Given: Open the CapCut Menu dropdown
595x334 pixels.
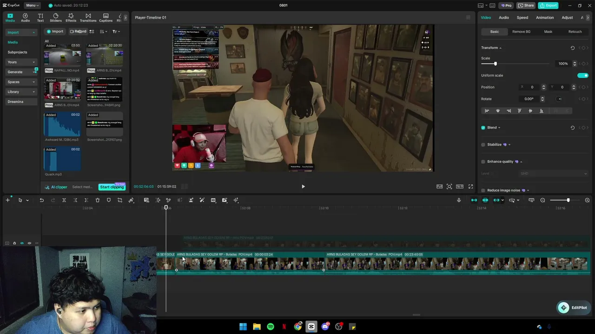Looking at the screenshot, I should pos(33,5).
